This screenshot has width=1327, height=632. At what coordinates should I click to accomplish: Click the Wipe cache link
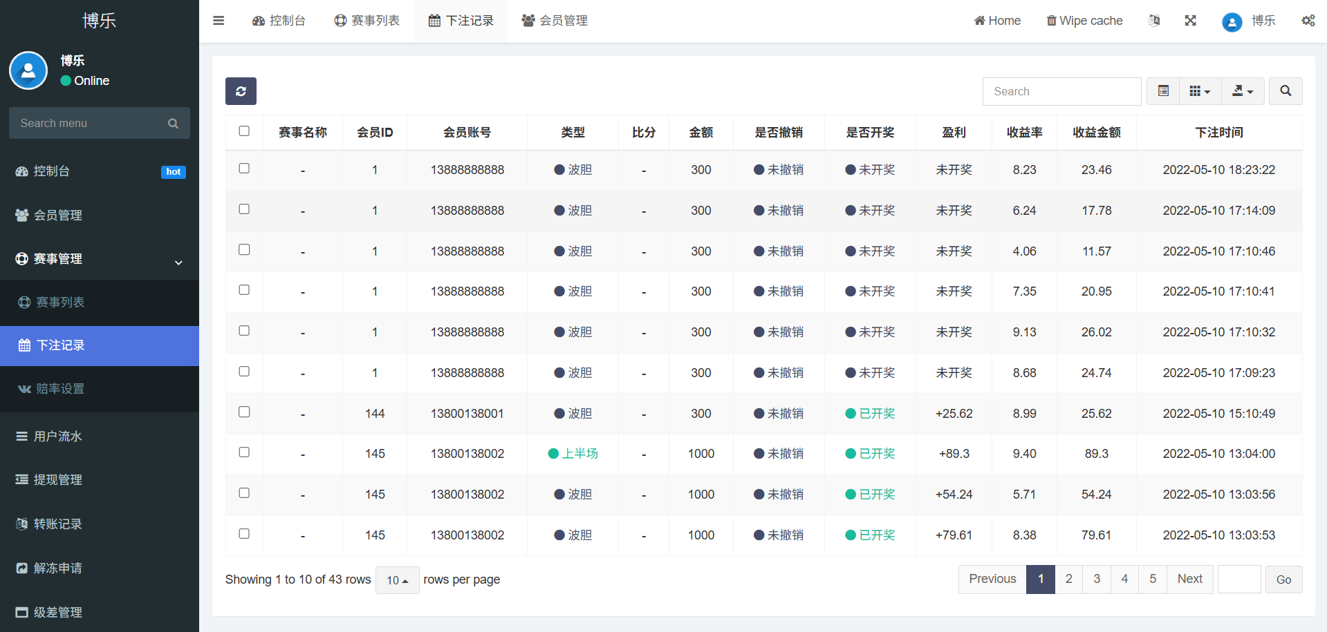(x=1084, y=21)
